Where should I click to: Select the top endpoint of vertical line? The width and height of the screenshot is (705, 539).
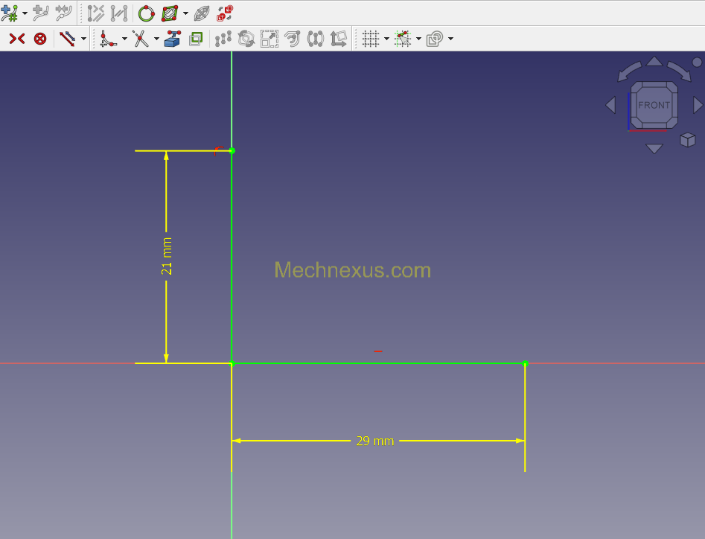[232, 150]
